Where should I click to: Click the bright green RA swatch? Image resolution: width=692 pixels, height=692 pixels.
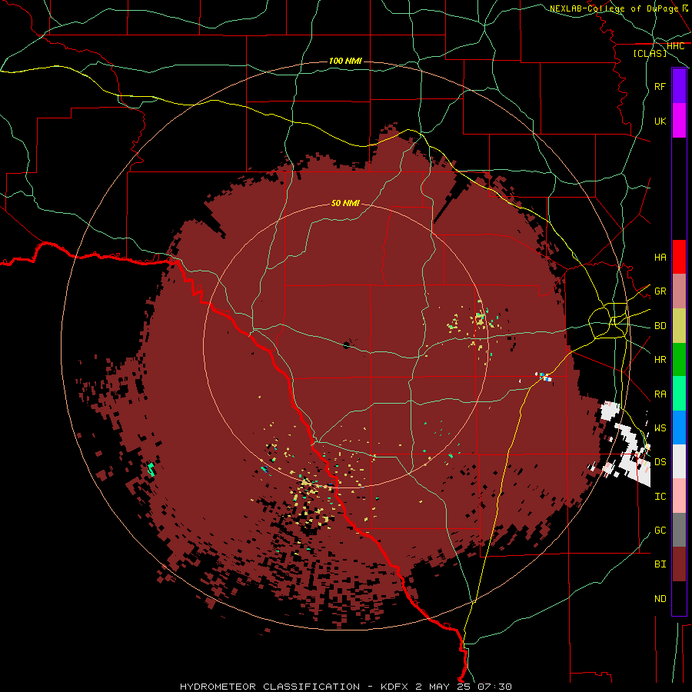point(679,394)
